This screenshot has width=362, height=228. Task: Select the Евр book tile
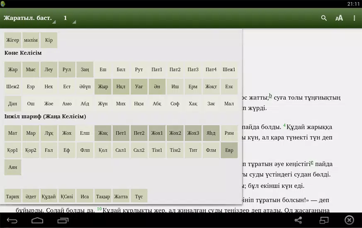click(x=229, y=150)
